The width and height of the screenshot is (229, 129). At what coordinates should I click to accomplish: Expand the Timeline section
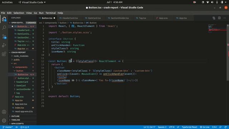22,120
